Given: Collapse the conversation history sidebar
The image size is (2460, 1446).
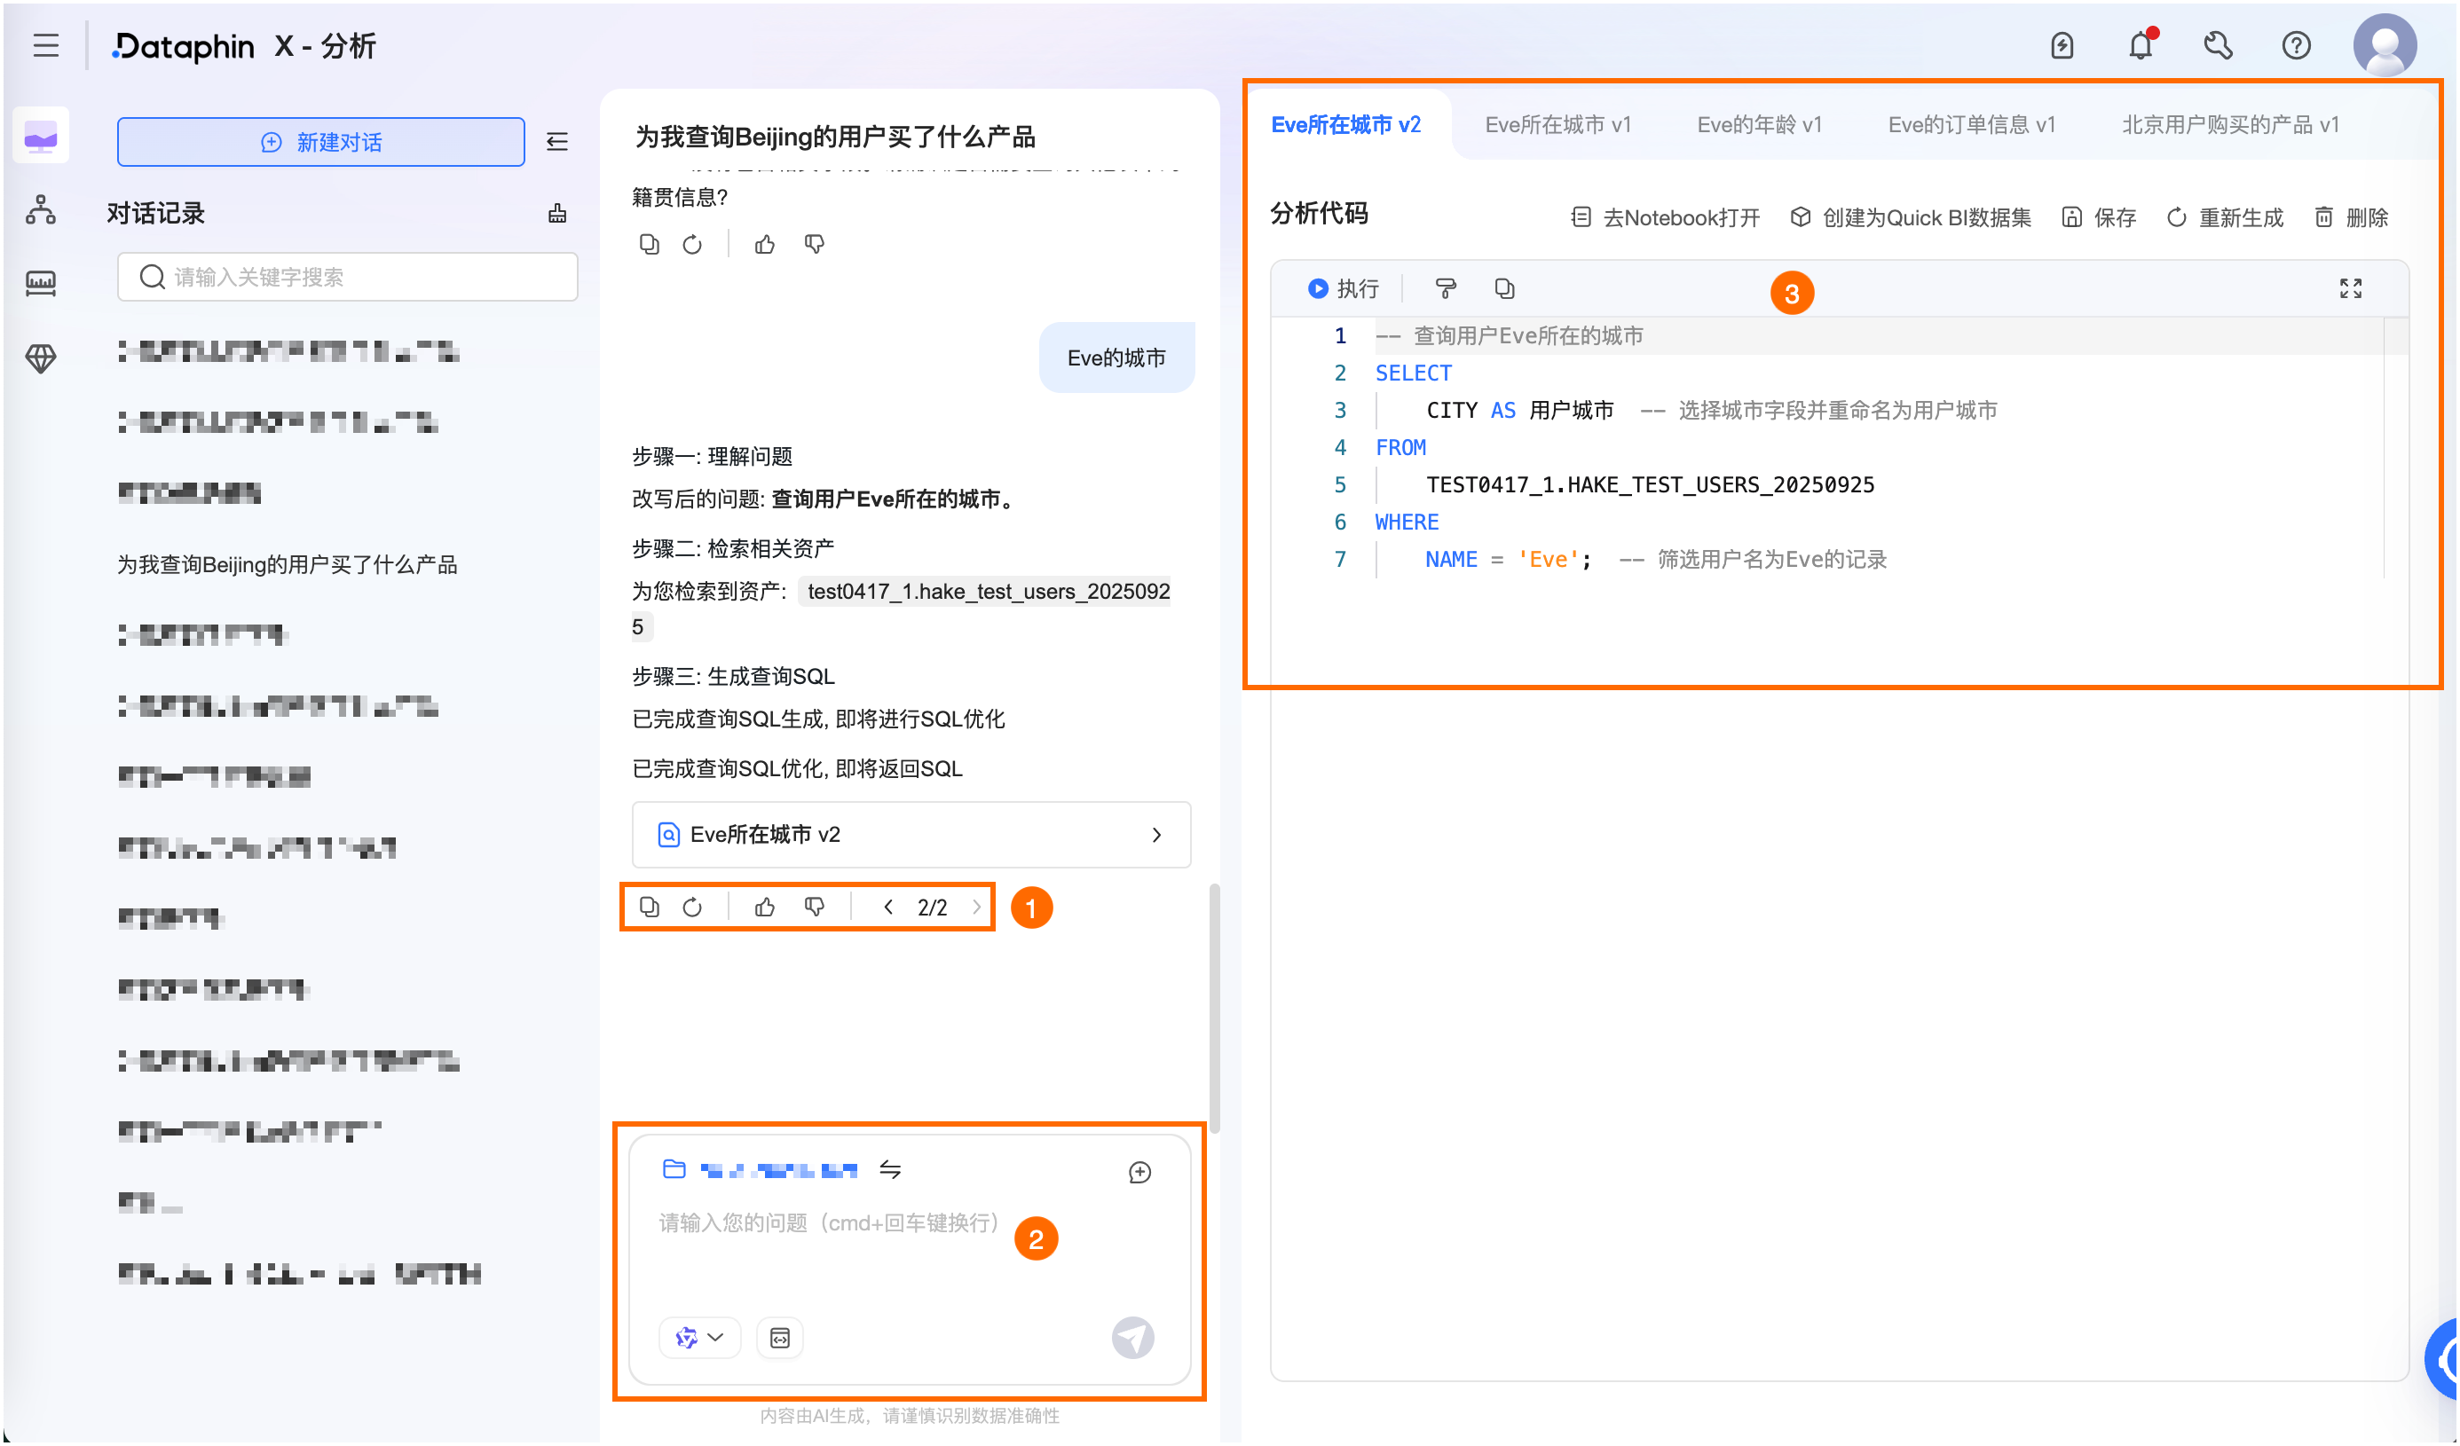Looking at the screenshot, I should [557, 143].
